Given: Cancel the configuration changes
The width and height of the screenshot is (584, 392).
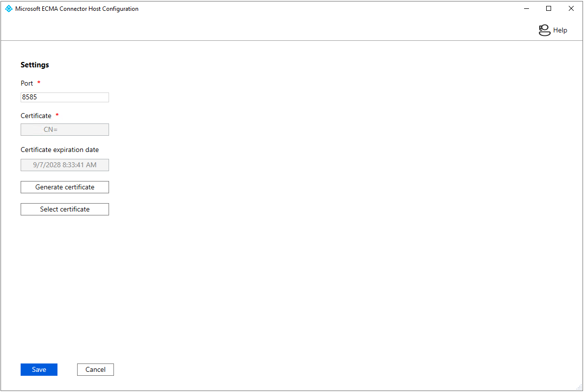Looking at the screenshot, I should [x=95, y=370].
